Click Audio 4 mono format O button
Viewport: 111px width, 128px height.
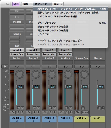pos(61,112)
